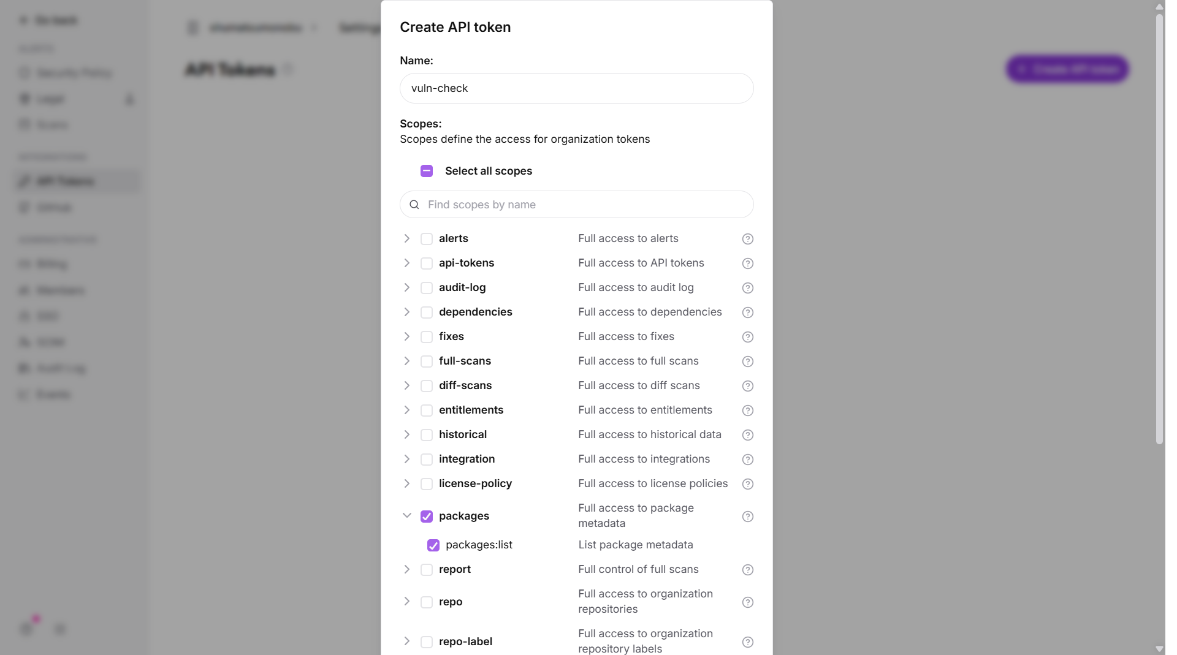Open help for the fixes scope

click(x=747, y=337)
